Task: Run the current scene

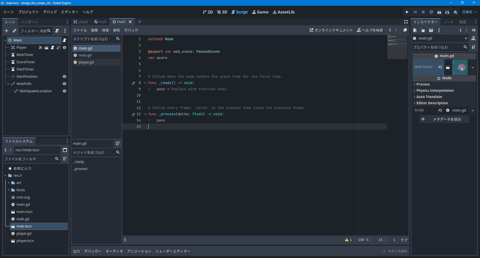Action: coord(439,12)
